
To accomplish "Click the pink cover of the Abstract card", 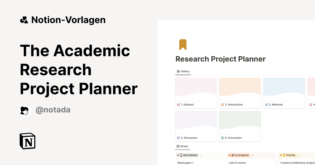I will (x=196, y=89).
